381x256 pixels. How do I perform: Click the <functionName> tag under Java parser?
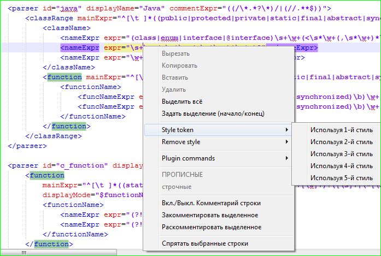[x=91, y=87]
